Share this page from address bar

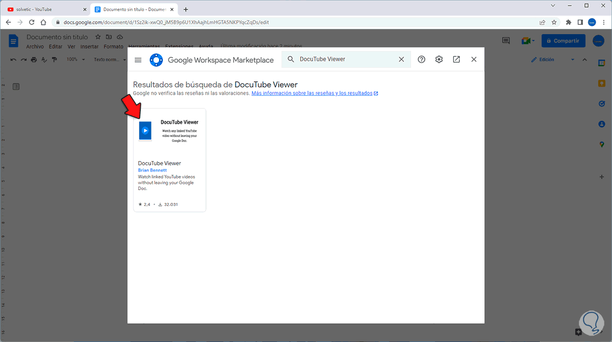(542, 22)
